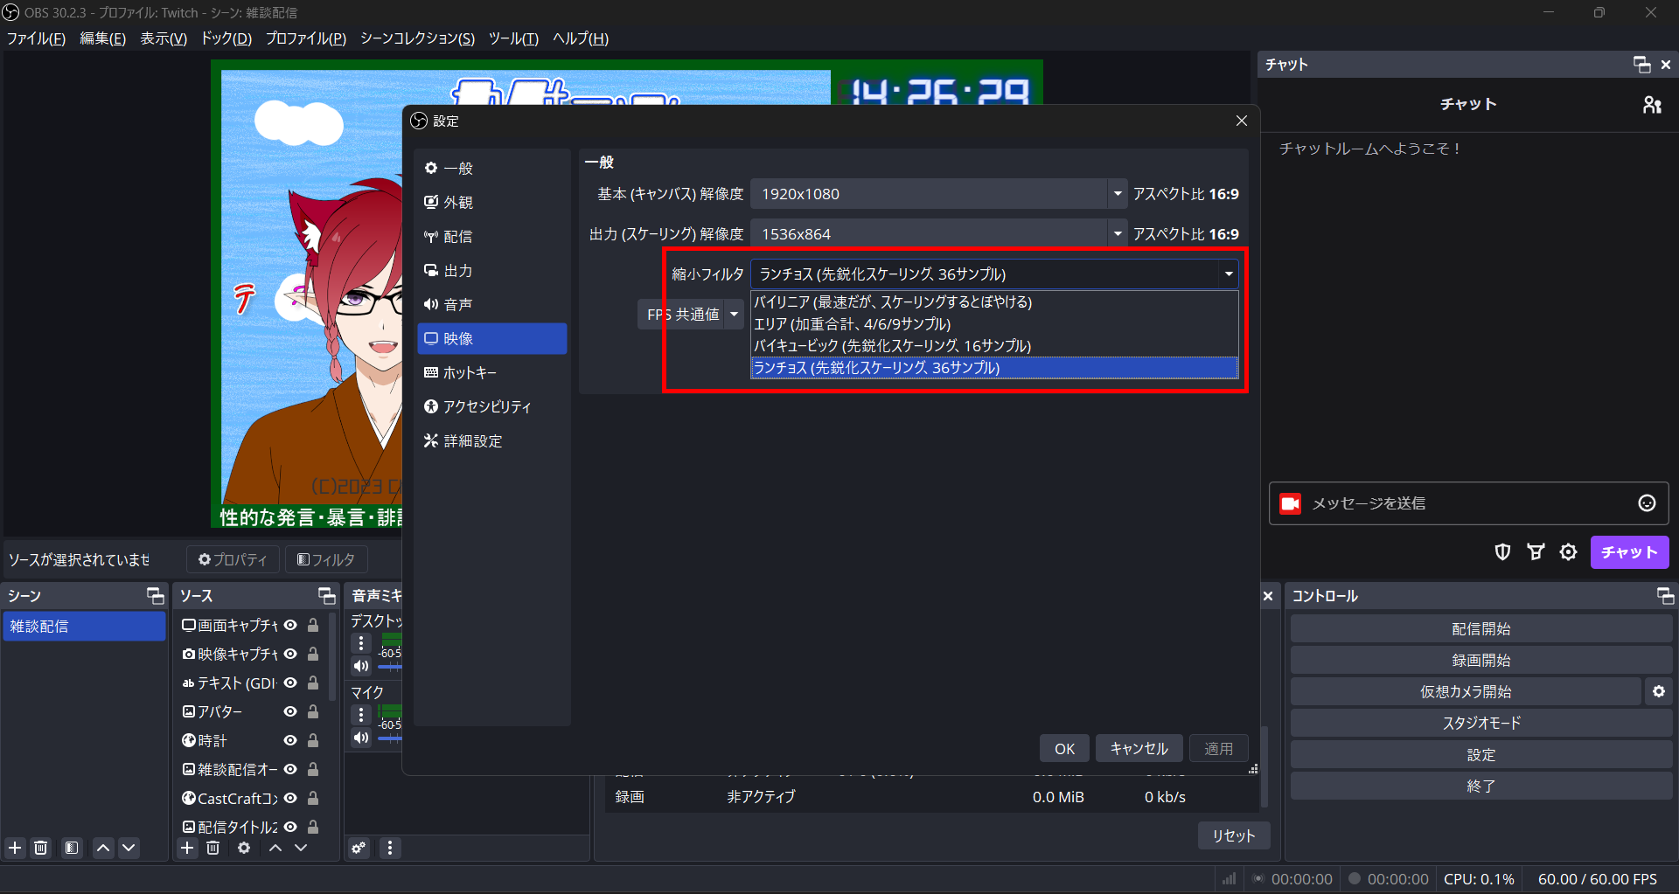The height and width of the screenshot is (894, 1679).
Task: Confirm settings with the OK button
Action: tap(1064, 748)
